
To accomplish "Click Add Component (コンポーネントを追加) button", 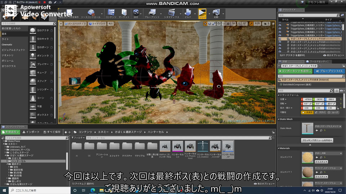I will tap(295, 71).
